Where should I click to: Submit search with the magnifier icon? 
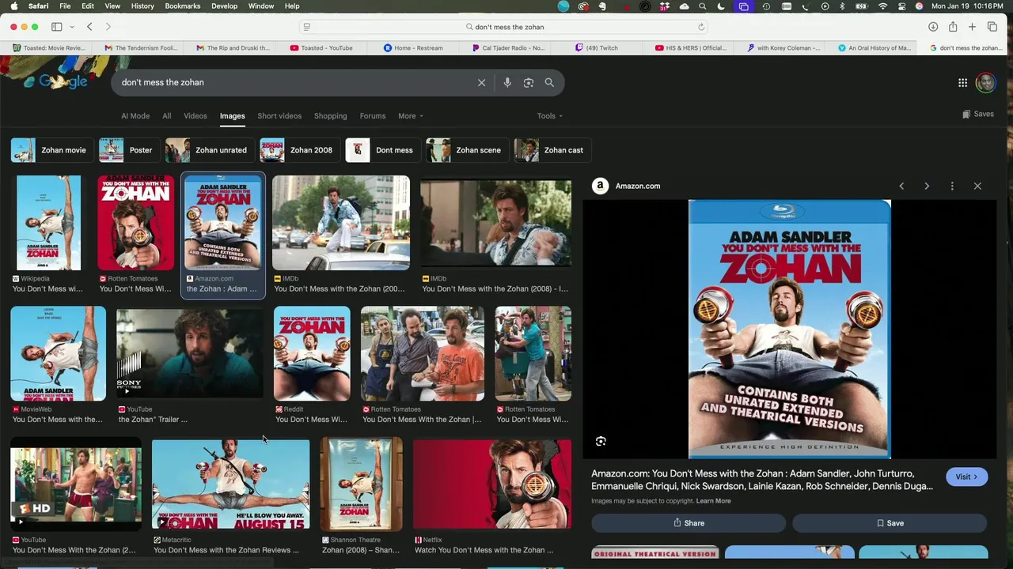(x=549, y=82)
